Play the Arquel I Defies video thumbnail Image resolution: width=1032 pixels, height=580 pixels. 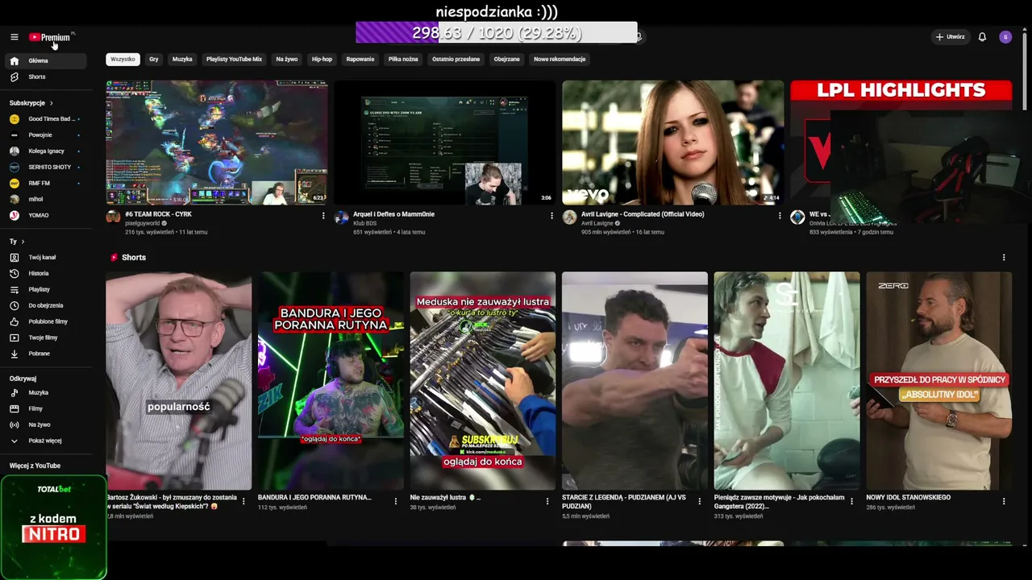pyautogui.click(x=445, y=143)
